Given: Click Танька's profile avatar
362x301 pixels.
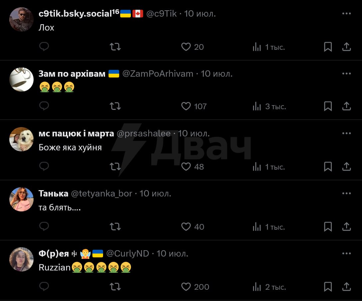Looking at the screenshot, I should click(21, 199).
